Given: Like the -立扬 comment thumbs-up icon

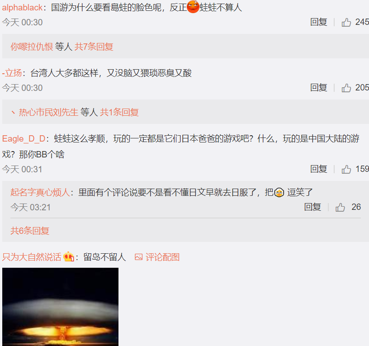Looking at the screenshot, I should point(346,88).
